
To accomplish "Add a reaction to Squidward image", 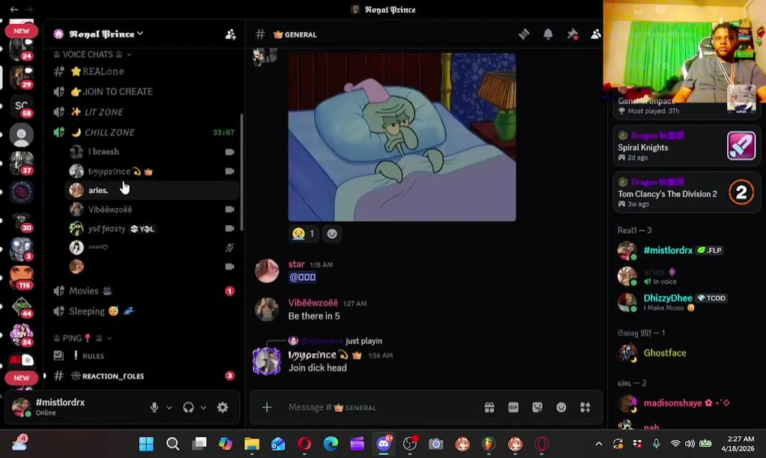I will click(x=332, y=233).
